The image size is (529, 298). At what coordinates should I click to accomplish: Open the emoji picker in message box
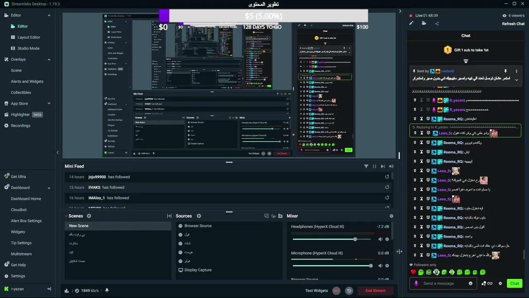[x=470, y=284]
